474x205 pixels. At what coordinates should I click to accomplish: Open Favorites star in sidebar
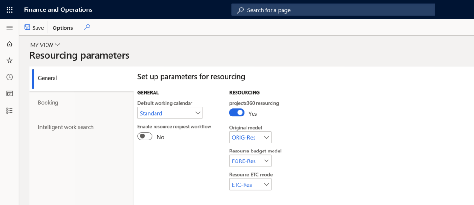(x=9, y=61)
